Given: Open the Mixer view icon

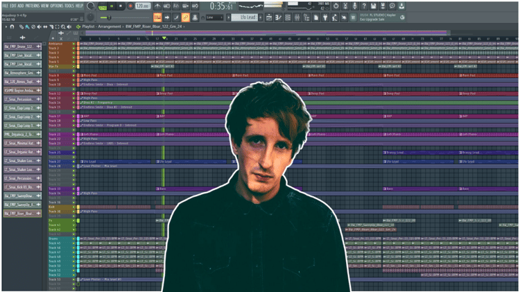Looking at the screenshot, I should [x=297, y=17].
